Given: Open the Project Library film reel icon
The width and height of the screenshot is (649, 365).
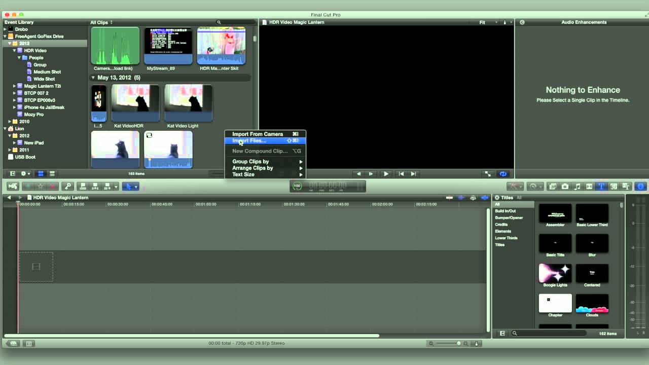Looking at the screenshot, I should [14, 343].
